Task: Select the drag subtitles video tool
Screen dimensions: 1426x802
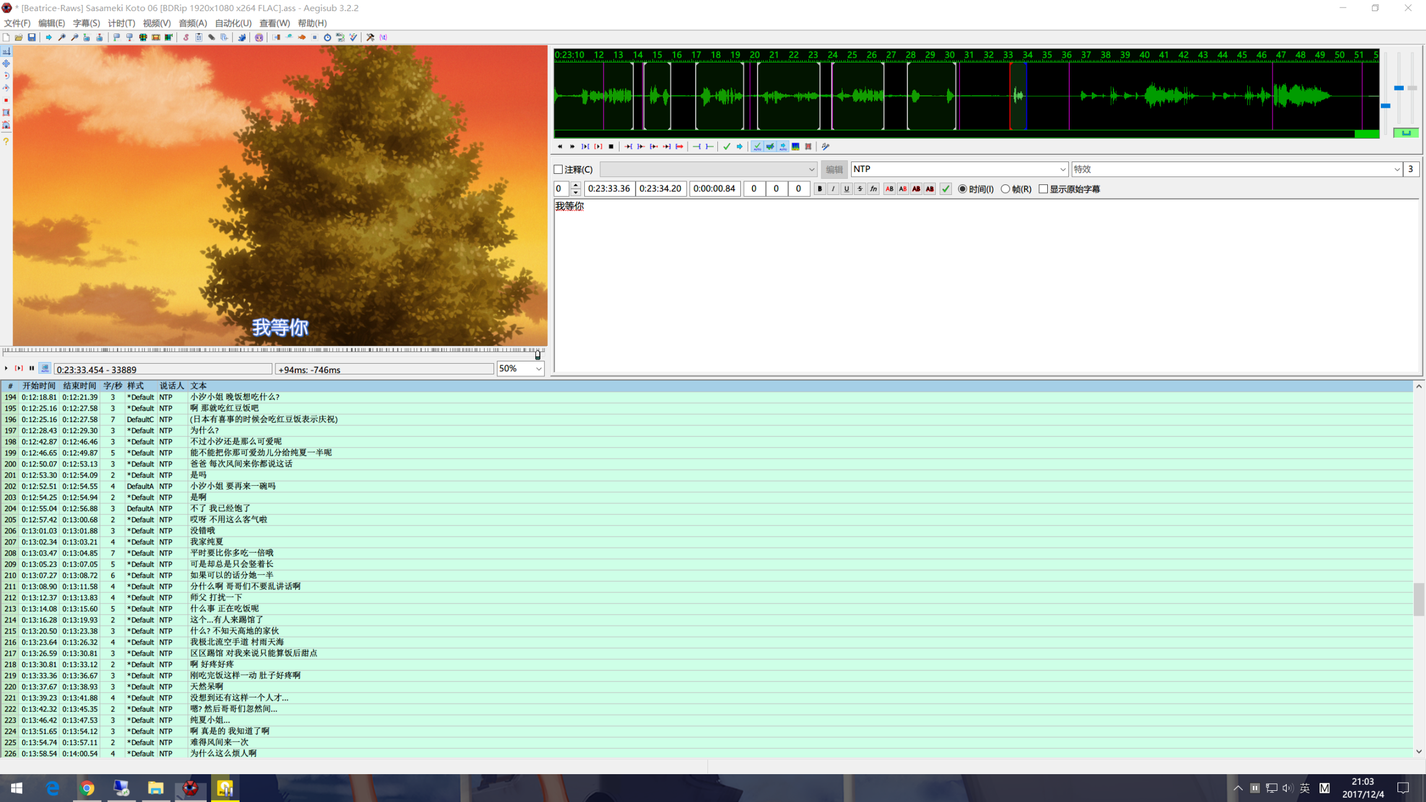Action: [6, 63]
